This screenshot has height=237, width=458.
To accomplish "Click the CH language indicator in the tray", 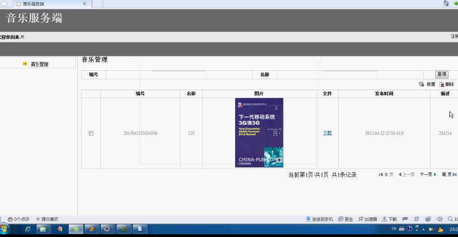I will (x=394, y=229).
